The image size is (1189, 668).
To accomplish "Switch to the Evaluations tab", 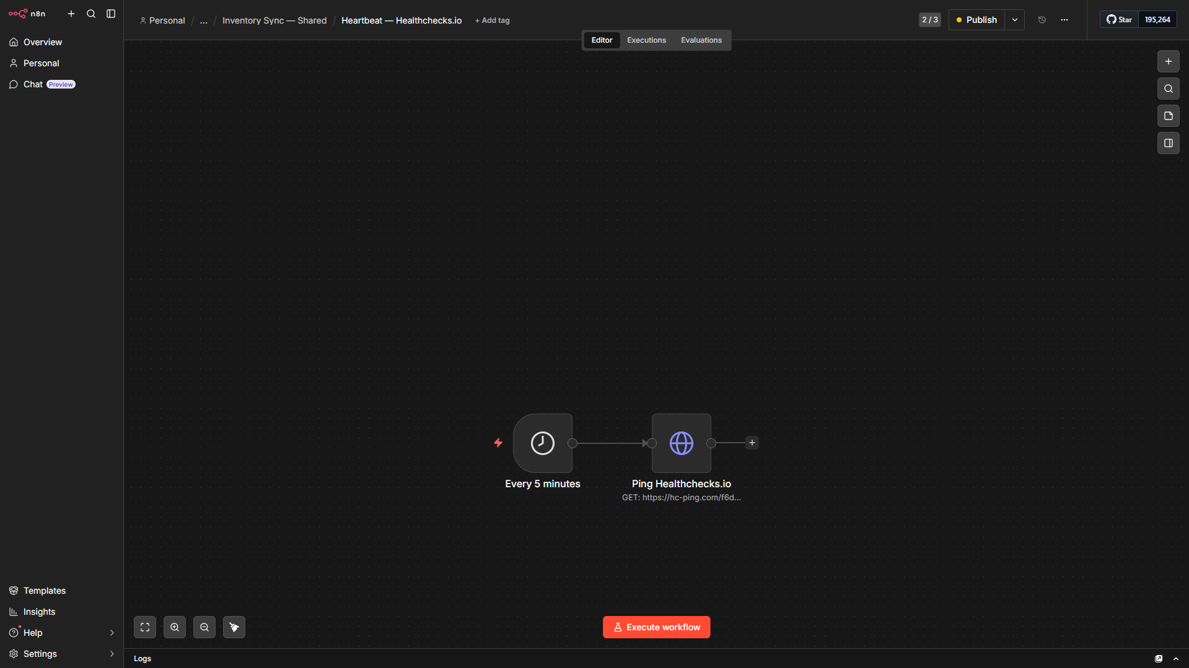I will (x=701, y=40).
